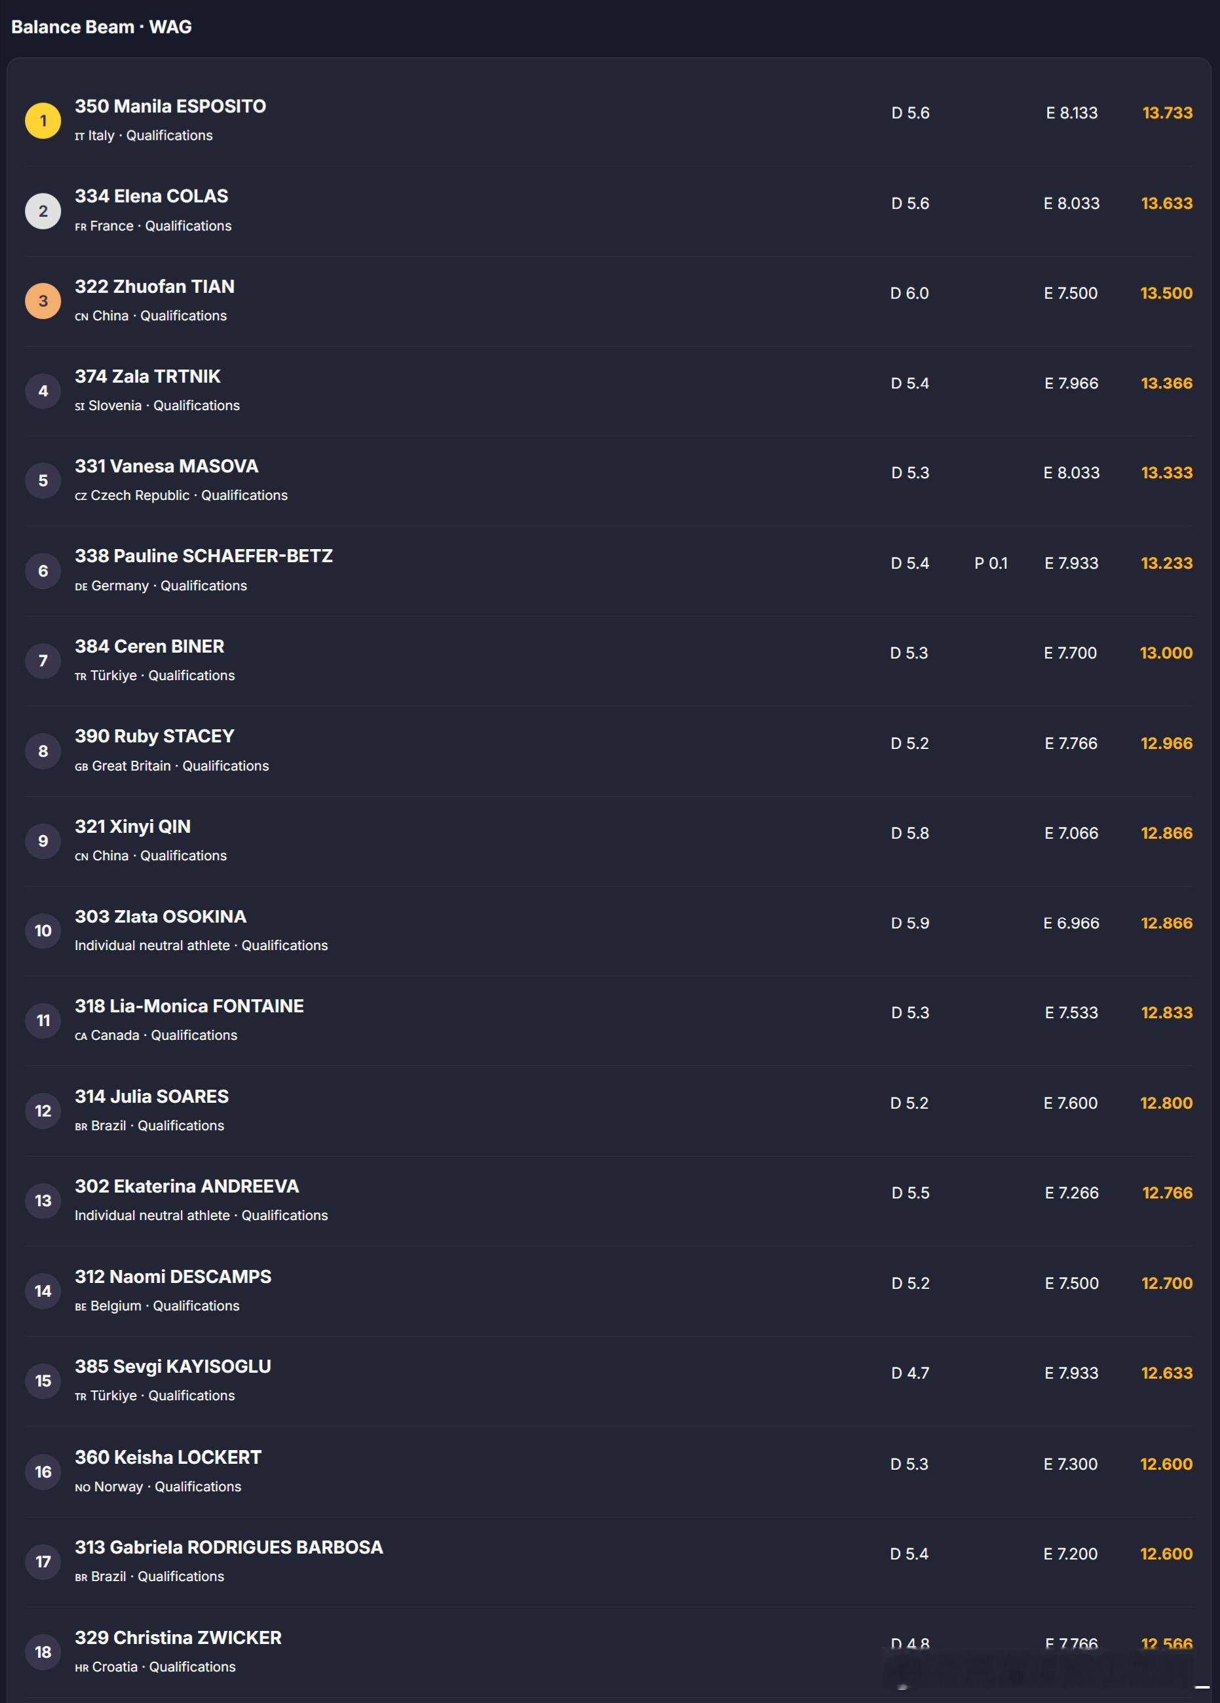Open Gabriela RODRIGUES BARBOSA's entry
Image resolution: width=1220 pixels, height=1703 pixels.
point(609,1562)
